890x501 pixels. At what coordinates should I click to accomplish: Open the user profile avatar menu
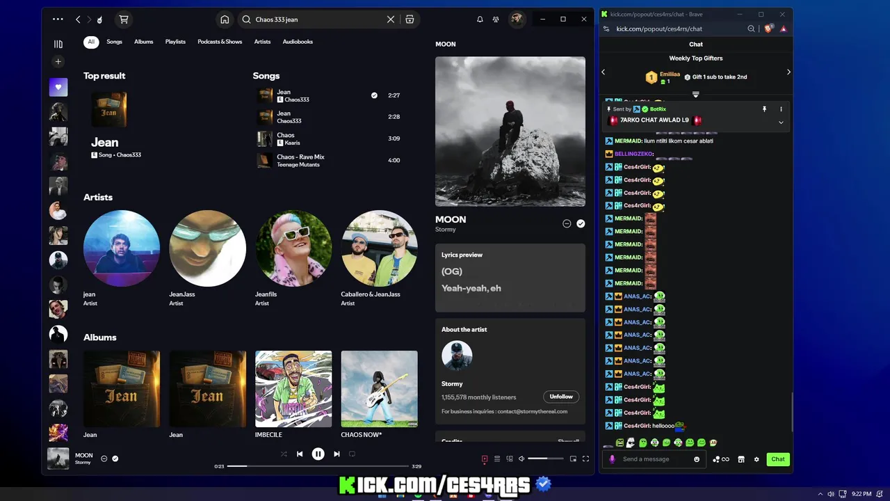click(517, 19)
